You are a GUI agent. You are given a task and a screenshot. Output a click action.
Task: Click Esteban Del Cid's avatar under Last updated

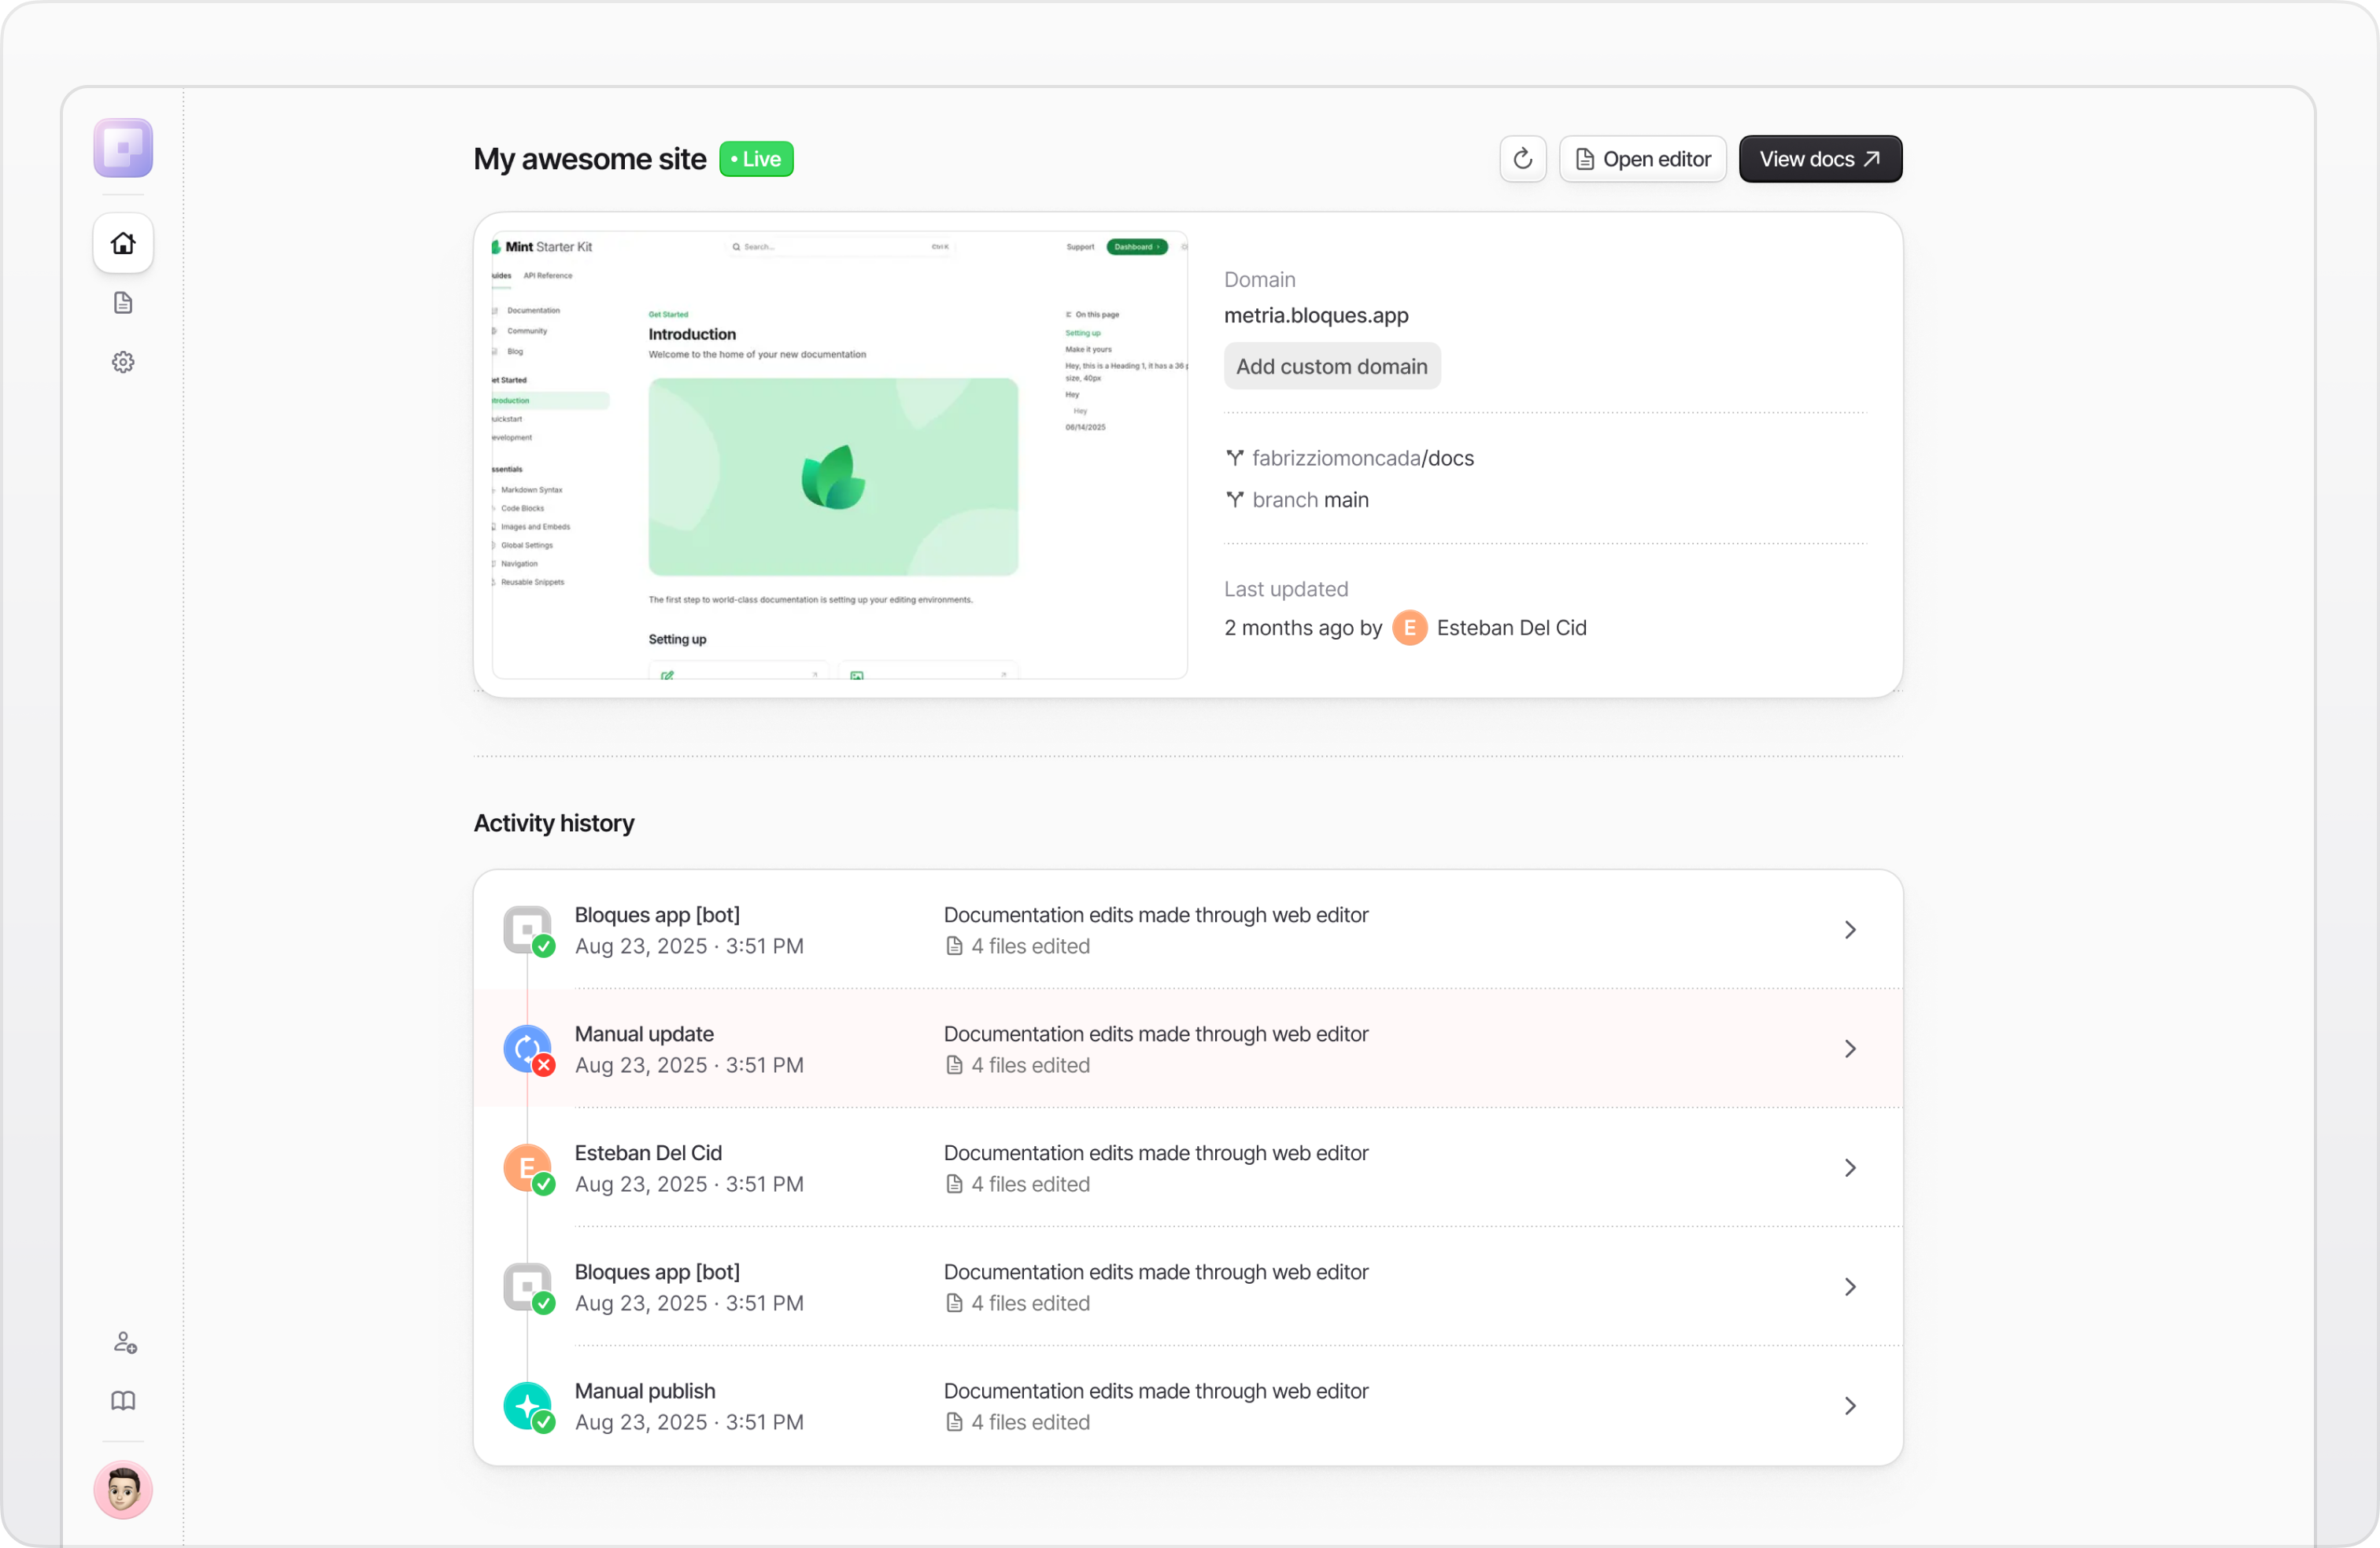pyautogui.click(x=1409, y=628)
